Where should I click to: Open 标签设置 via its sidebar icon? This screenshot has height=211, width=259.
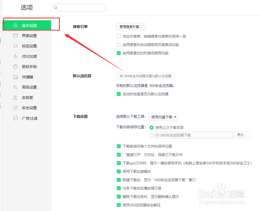point(16,46)
